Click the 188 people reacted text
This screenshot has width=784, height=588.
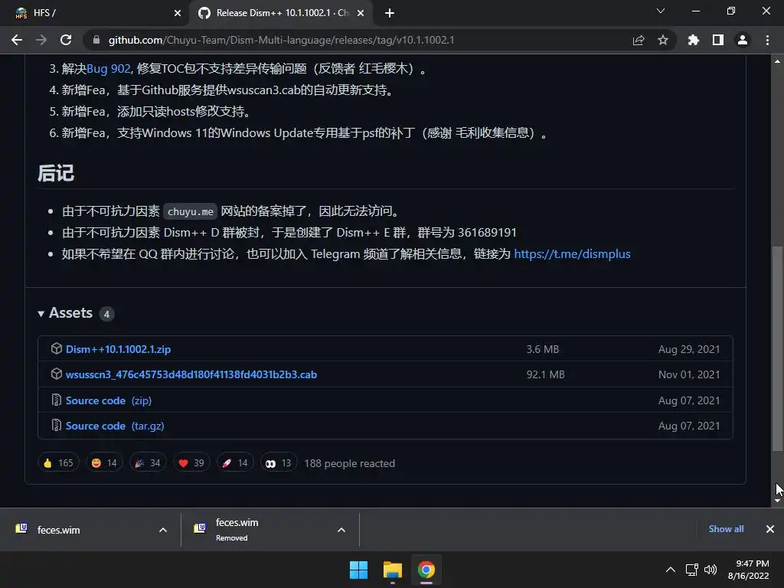coord(349,463)
